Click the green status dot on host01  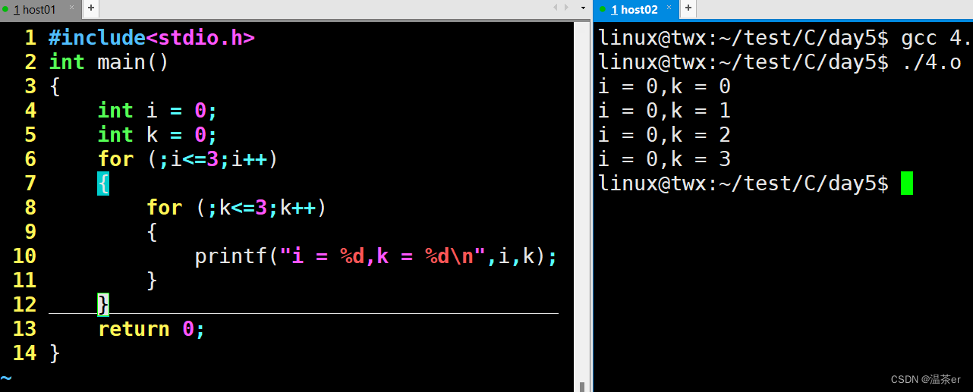pos(7,9)
